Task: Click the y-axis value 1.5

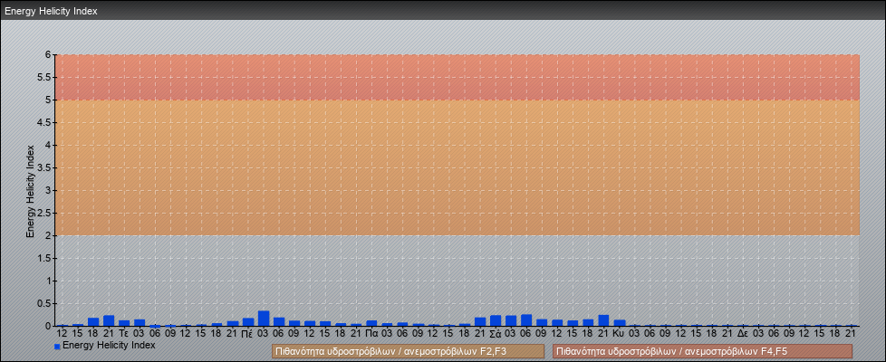Action: [45, 258]
